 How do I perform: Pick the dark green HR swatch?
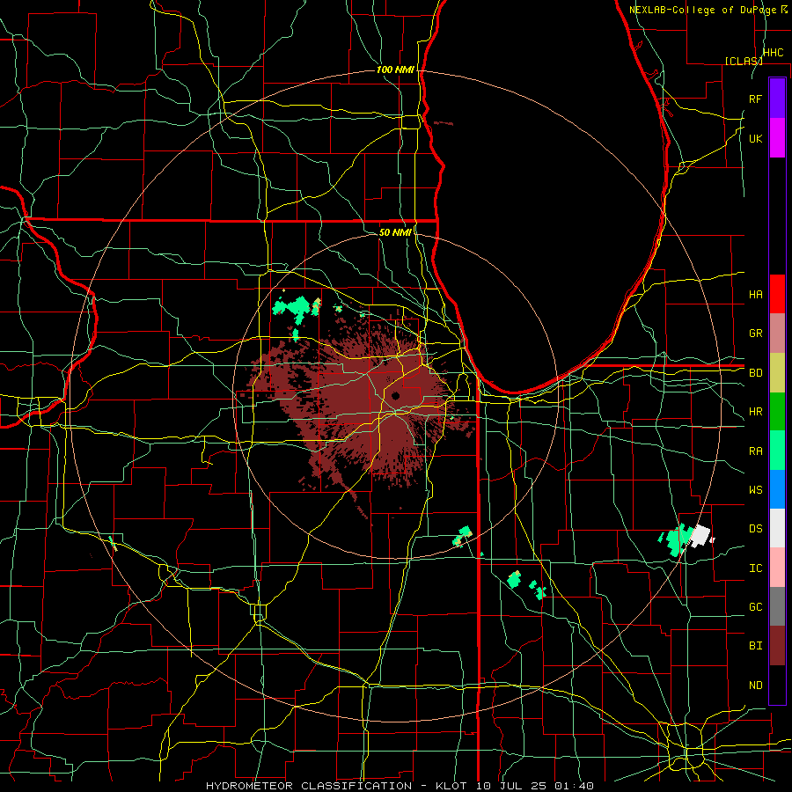pos(777,411)
